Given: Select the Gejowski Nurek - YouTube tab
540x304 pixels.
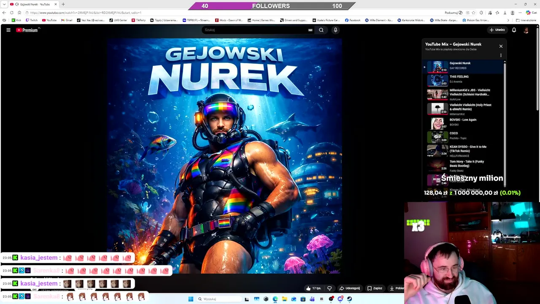Looking at the screenshot, I should pyautogui.click(x=34, y=4).
